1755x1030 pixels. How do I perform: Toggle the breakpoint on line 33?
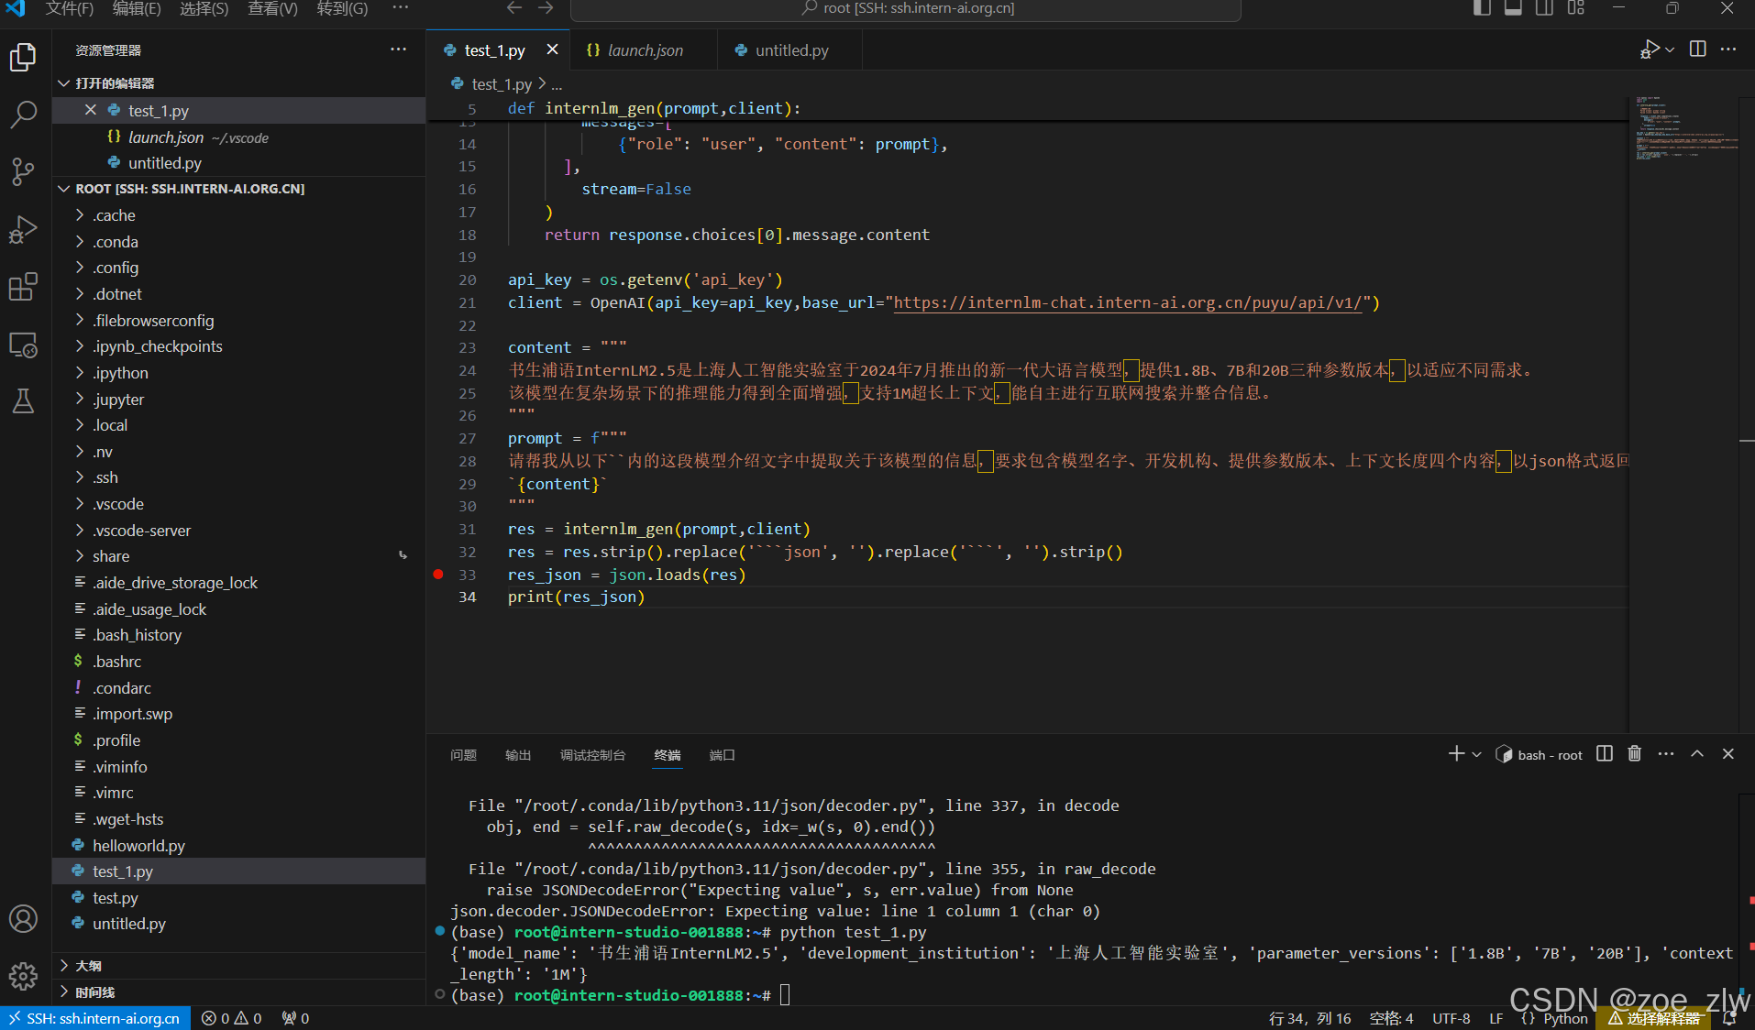point(438,575)
